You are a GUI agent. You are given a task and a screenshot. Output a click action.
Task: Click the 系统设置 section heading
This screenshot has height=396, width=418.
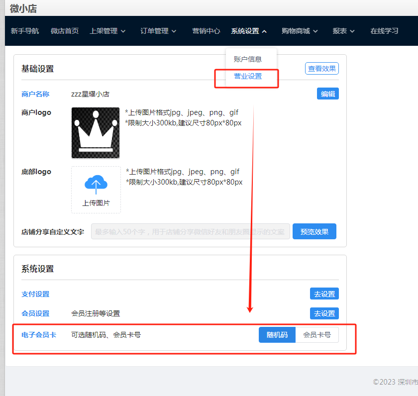(38, 269)
